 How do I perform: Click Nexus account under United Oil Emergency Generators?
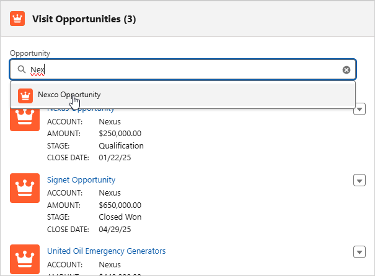pyautogui.click(x=110, y=264)
